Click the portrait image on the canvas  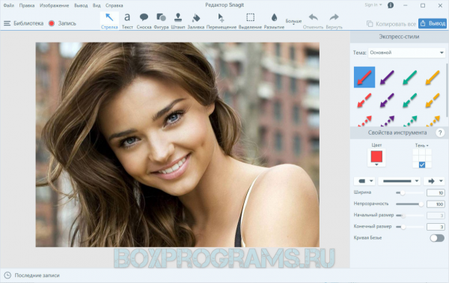pos(177,144)
